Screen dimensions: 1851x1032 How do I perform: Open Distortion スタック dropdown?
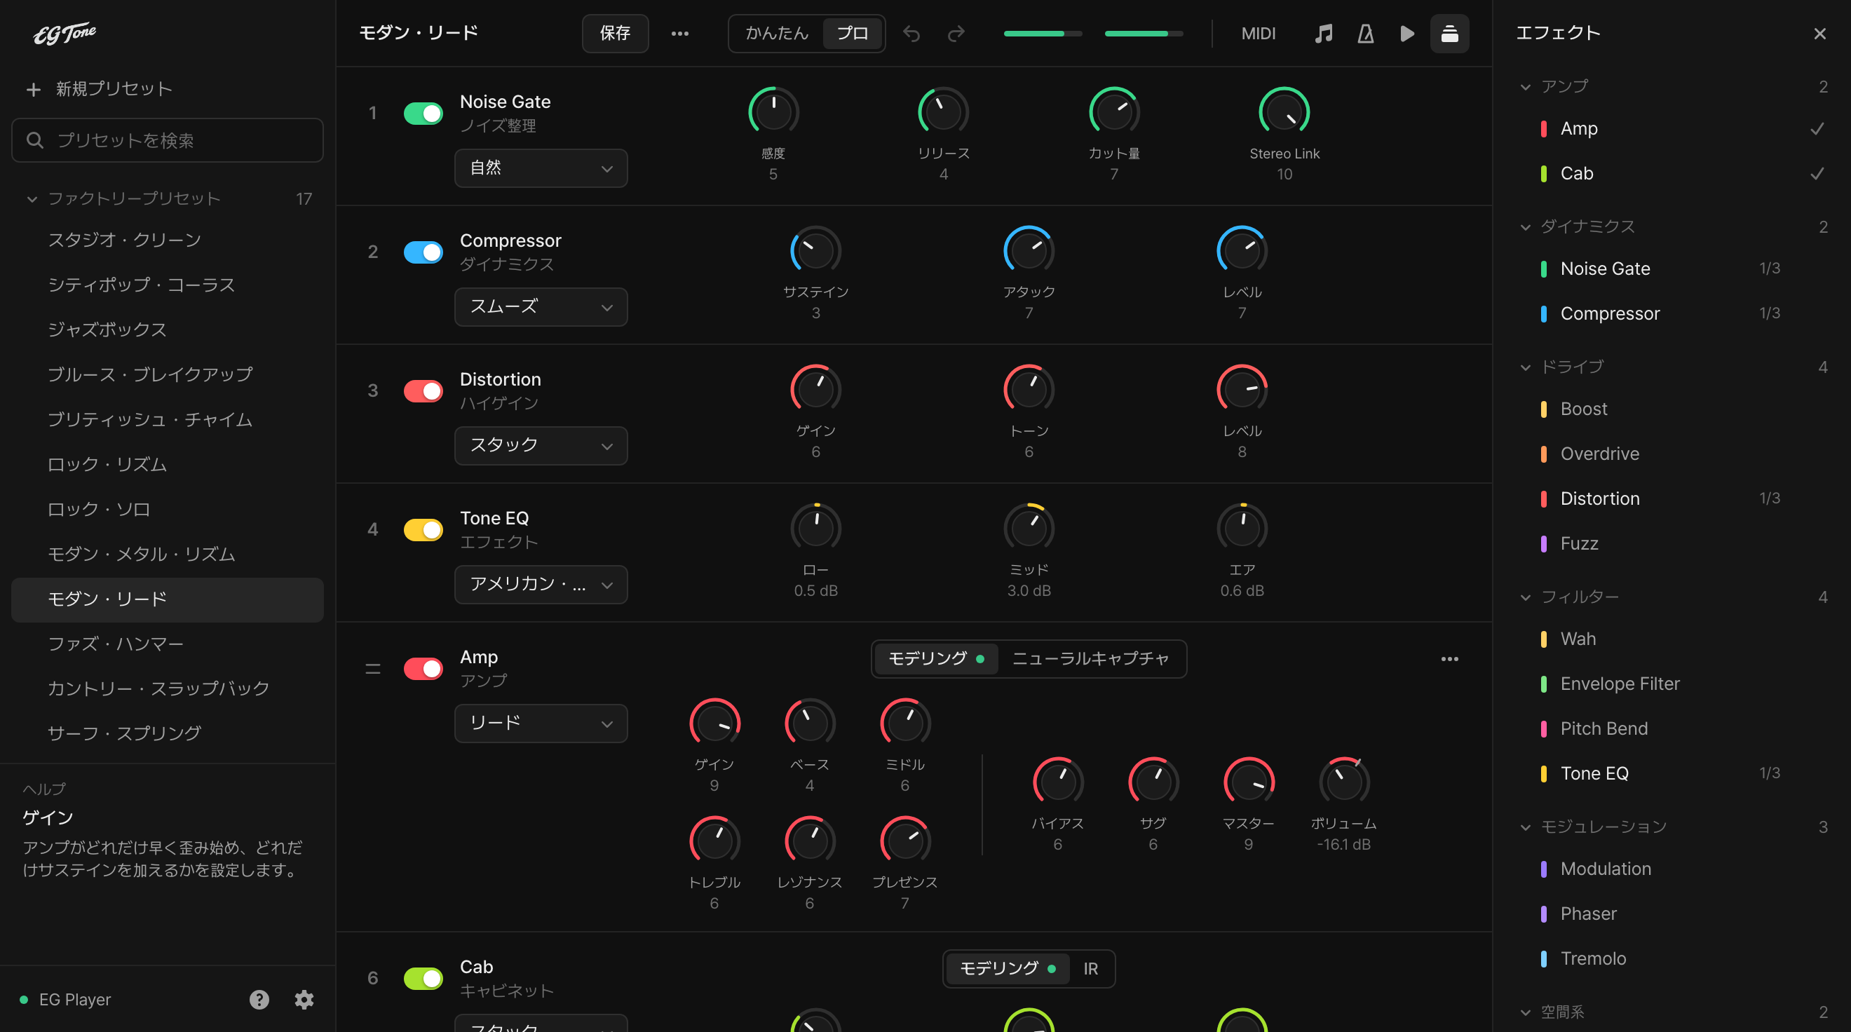pyautogui.click(x=541, y=446)
